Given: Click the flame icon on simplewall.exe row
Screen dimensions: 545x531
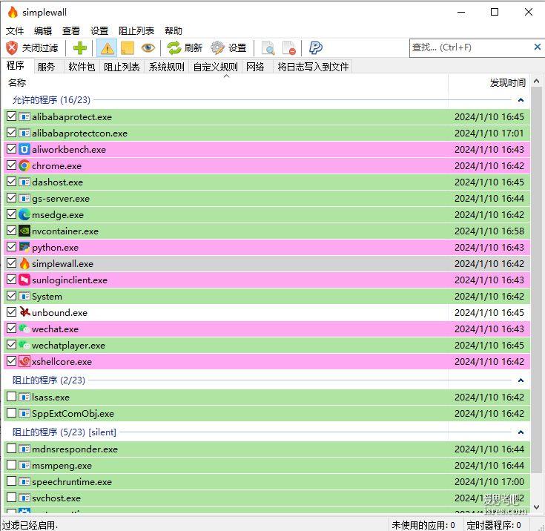Looking at the screenshot, I should click(24, 263).
